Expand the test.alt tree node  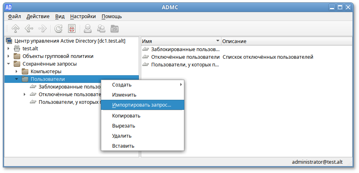coord(8,49)
